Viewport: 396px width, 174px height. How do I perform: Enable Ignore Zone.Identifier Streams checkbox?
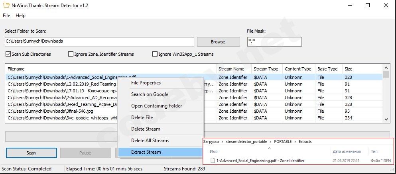pyautogui.click(x=71, y=54)
